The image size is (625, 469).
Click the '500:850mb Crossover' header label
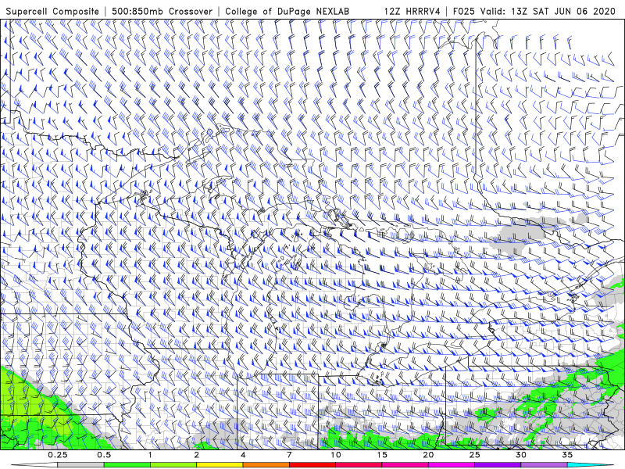[x=162, y=11]
